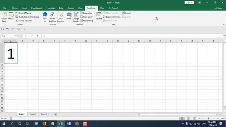Show hidden system tray icons
This screenshot has width=226, height=127.
pyautogui.click(x=183, y=124)
